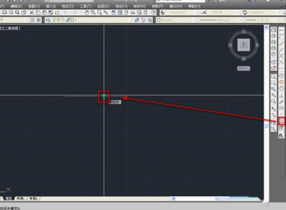
Task: Expand the ByLayer linetype dropdown
Action: 221,20
